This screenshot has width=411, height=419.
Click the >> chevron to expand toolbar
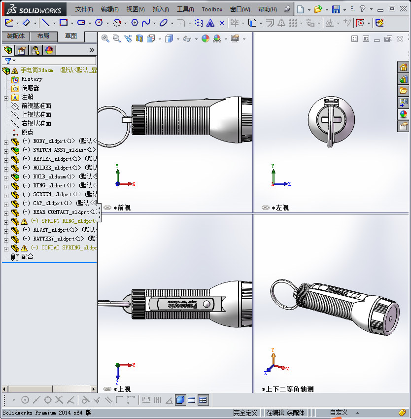click(91, 49)
